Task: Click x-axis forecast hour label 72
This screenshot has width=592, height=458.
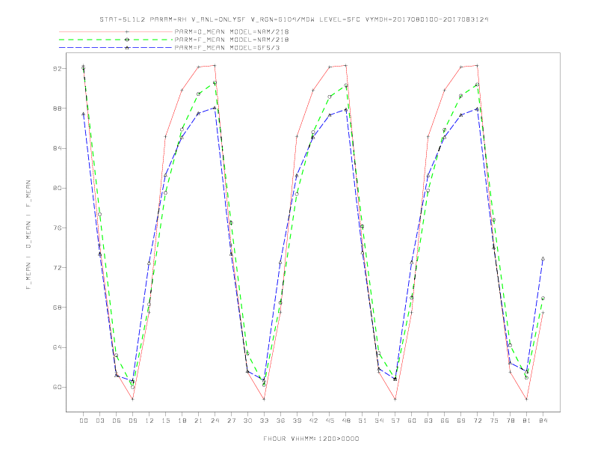Action: tap(477, 421)
